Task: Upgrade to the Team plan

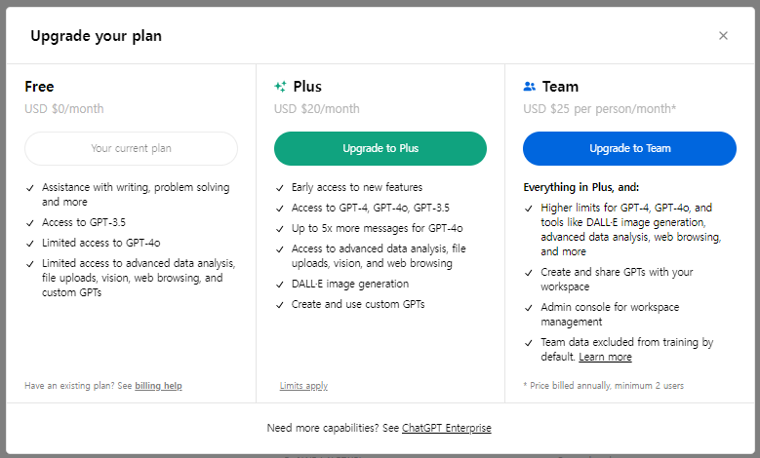Action: 629,149
